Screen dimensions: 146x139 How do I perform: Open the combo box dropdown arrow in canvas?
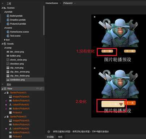click(x=121, y=104)
